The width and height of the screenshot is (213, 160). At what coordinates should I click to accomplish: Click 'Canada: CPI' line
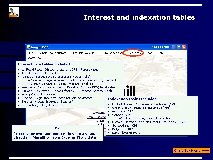pyautogui.click(x=122, y=115)
